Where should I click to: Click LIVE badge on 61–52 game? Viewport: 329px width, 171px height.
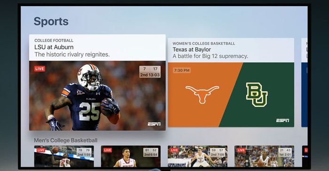coord(108,150)
